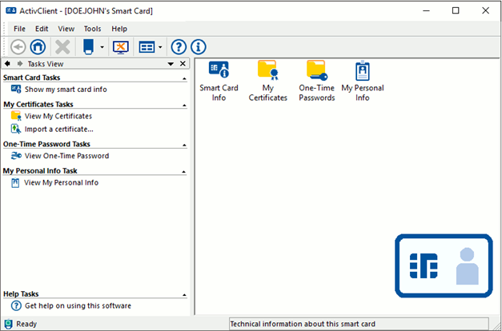502x331 pixels.
Task: Click the Information toolbar icon
Action: click(198, 47)
